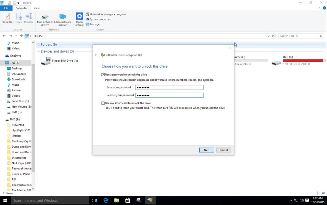Select Local Disk (C:) in sidebar
327x205 pixels.
pyautogui.click(x=18, y=101)
